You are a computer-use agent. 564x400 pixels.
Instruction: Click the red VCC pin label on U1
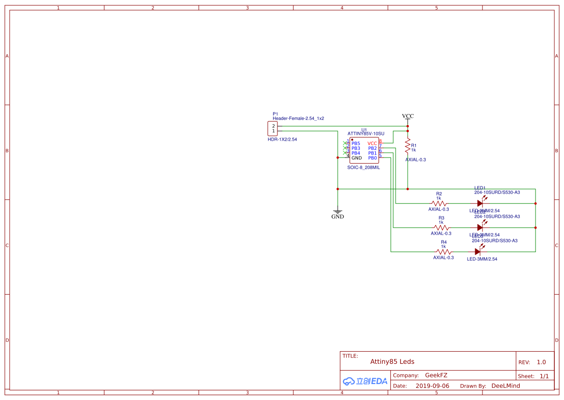coord(372,143)
